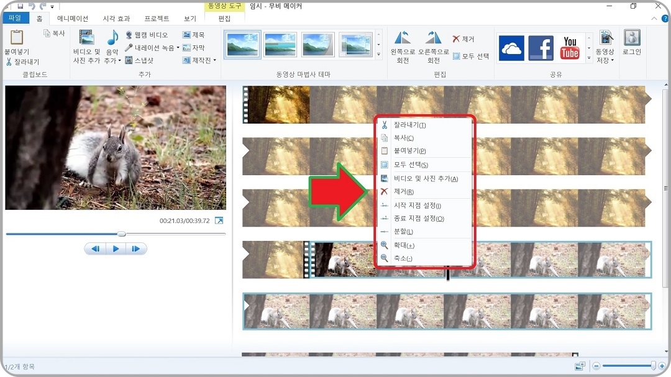
Task: Click the play button under the preview
Action: [116, 248]
